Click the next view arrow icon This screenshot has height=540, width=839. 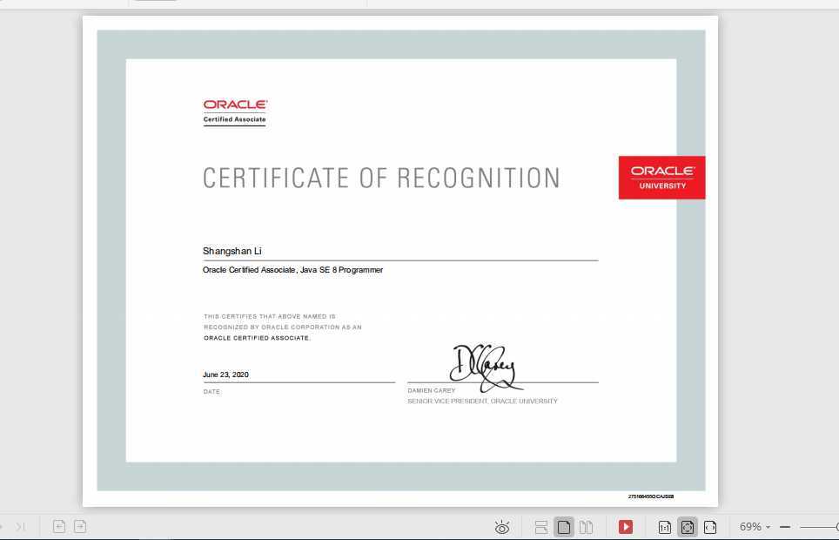[x=80, y=527]
